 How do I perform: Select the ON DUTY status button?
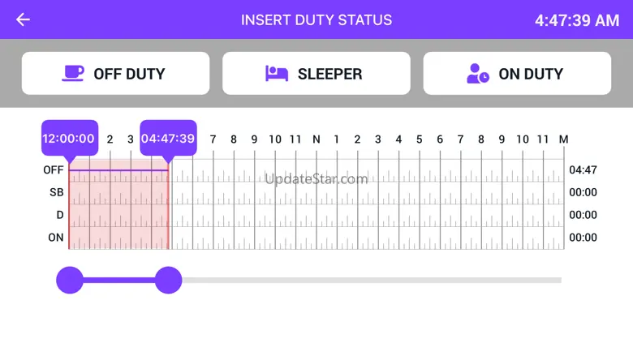[x=517, y=74]
